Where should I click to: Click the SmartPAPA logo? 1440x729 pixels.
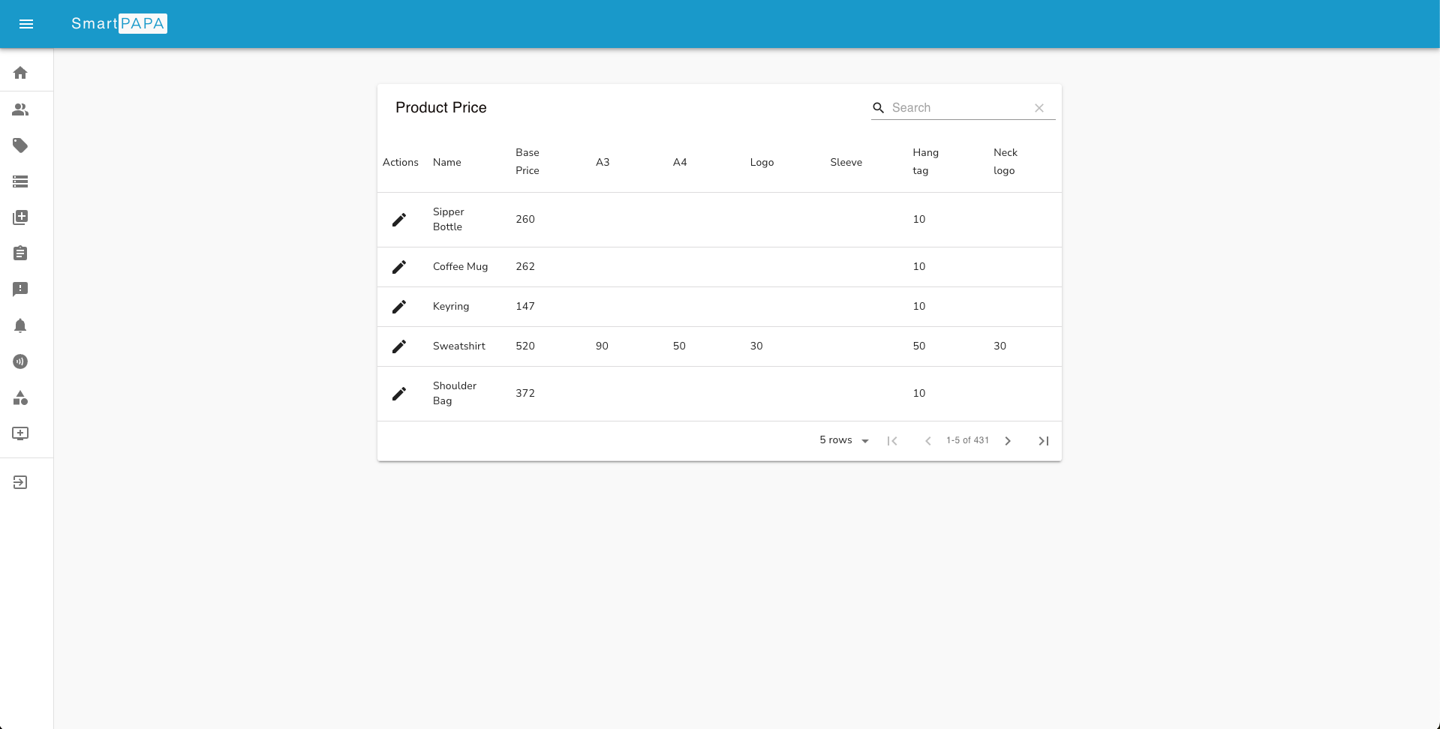(119, 24)
